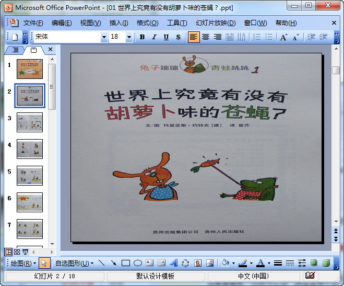Select the Arrow line tool

(114, 263)
